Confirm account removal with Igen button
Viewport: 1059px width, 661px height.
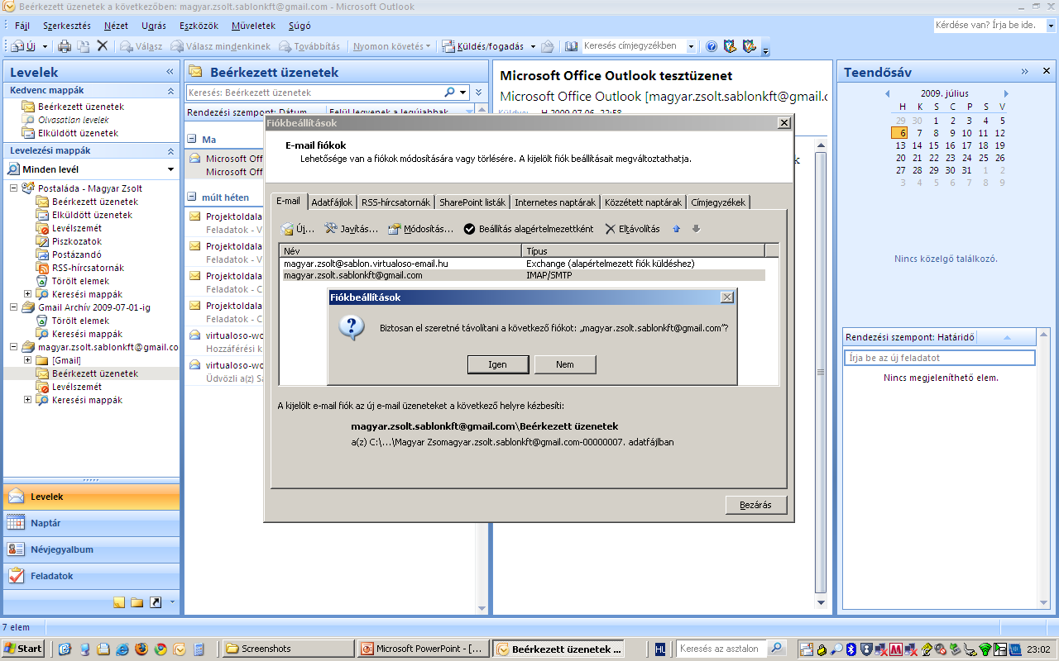[498, 364]
